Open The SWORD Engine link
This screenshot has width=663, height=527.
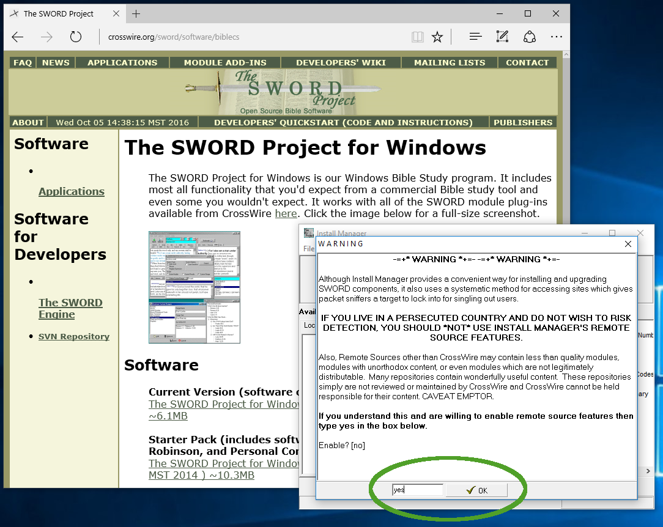70,308
